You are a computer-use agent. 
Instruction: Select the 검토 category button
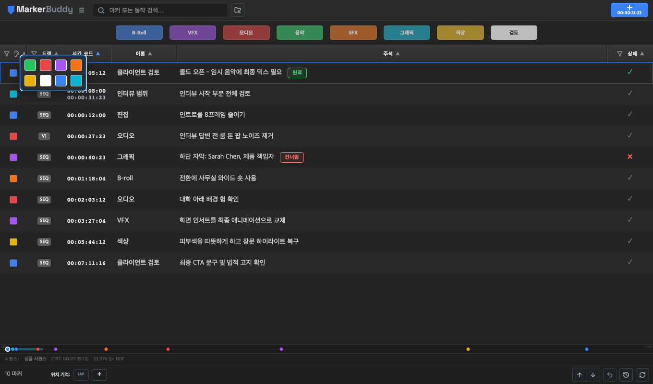514,33
